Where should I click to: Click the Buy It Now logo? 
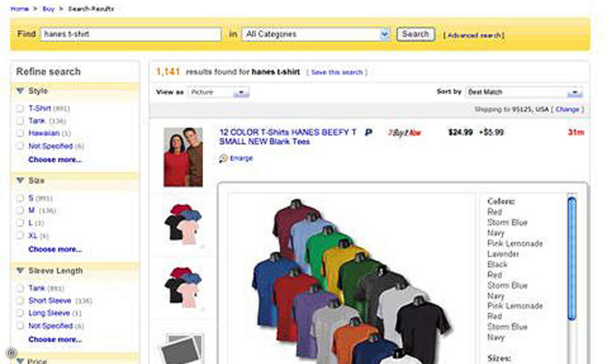point(404,133)
